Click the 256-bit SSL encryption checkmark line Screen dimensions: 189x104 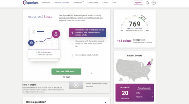click(44, 52)
